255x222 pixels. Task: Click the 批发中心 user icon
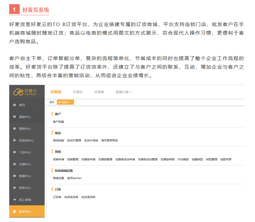coord(14,212)
